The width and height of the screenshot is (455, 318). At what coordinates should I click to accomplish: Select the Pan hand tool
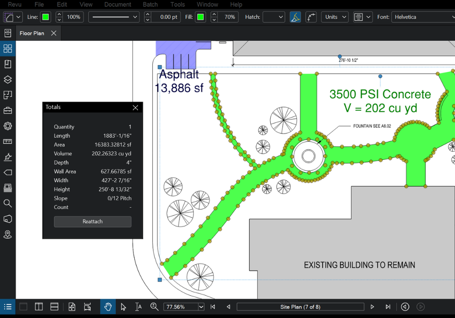pos(108,307)
